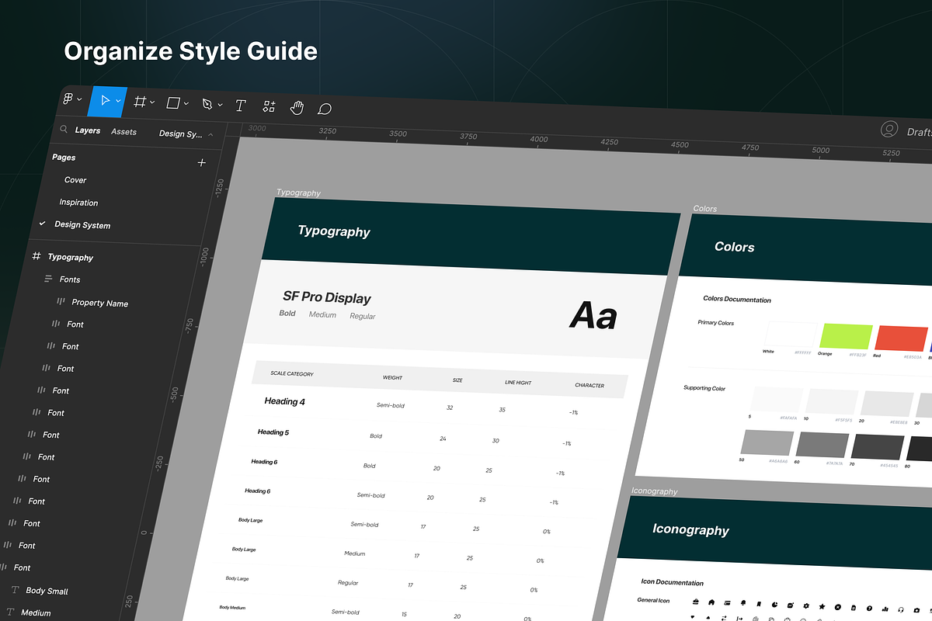Click the Icon Documentation title
The image size is (932, 621).
point(672,582)
